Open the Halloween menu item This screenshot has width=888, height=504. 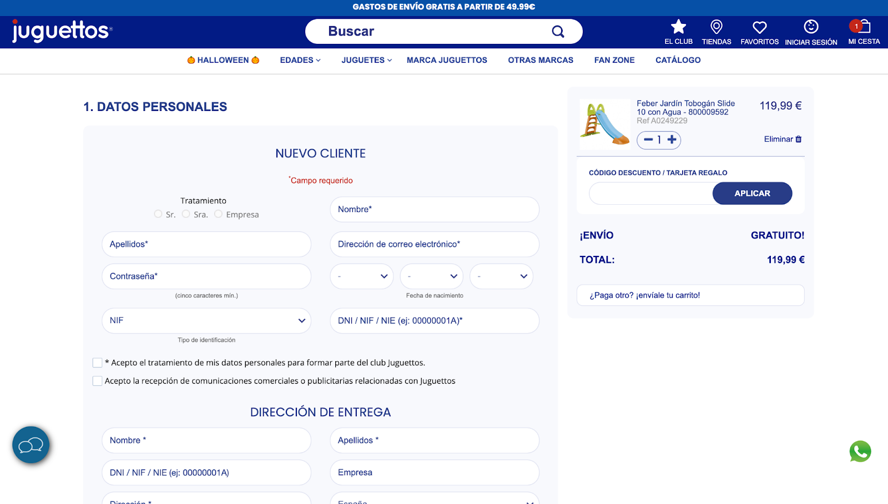[x=223, y=60]
